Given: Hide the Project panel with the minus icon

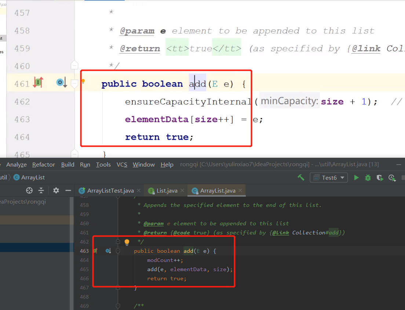Looking at the screenshot, I should [x=68, y=191].
